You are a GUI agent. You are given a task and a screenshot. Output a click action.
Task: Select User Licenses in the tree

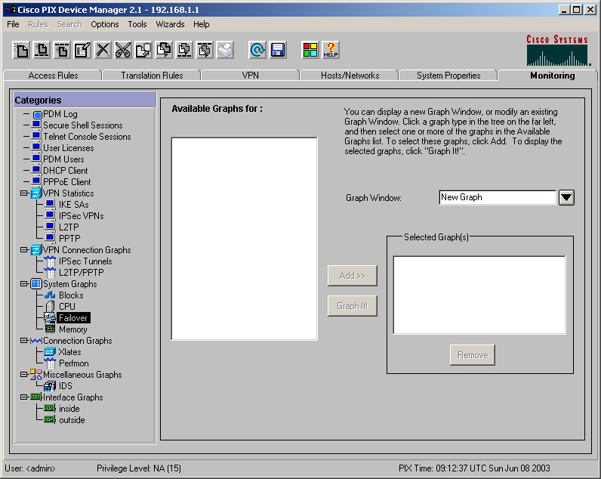[x=68, y=148]
